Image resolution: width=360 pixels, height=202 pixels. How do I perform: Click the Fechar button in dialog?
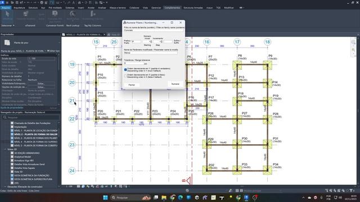[132, 85]
